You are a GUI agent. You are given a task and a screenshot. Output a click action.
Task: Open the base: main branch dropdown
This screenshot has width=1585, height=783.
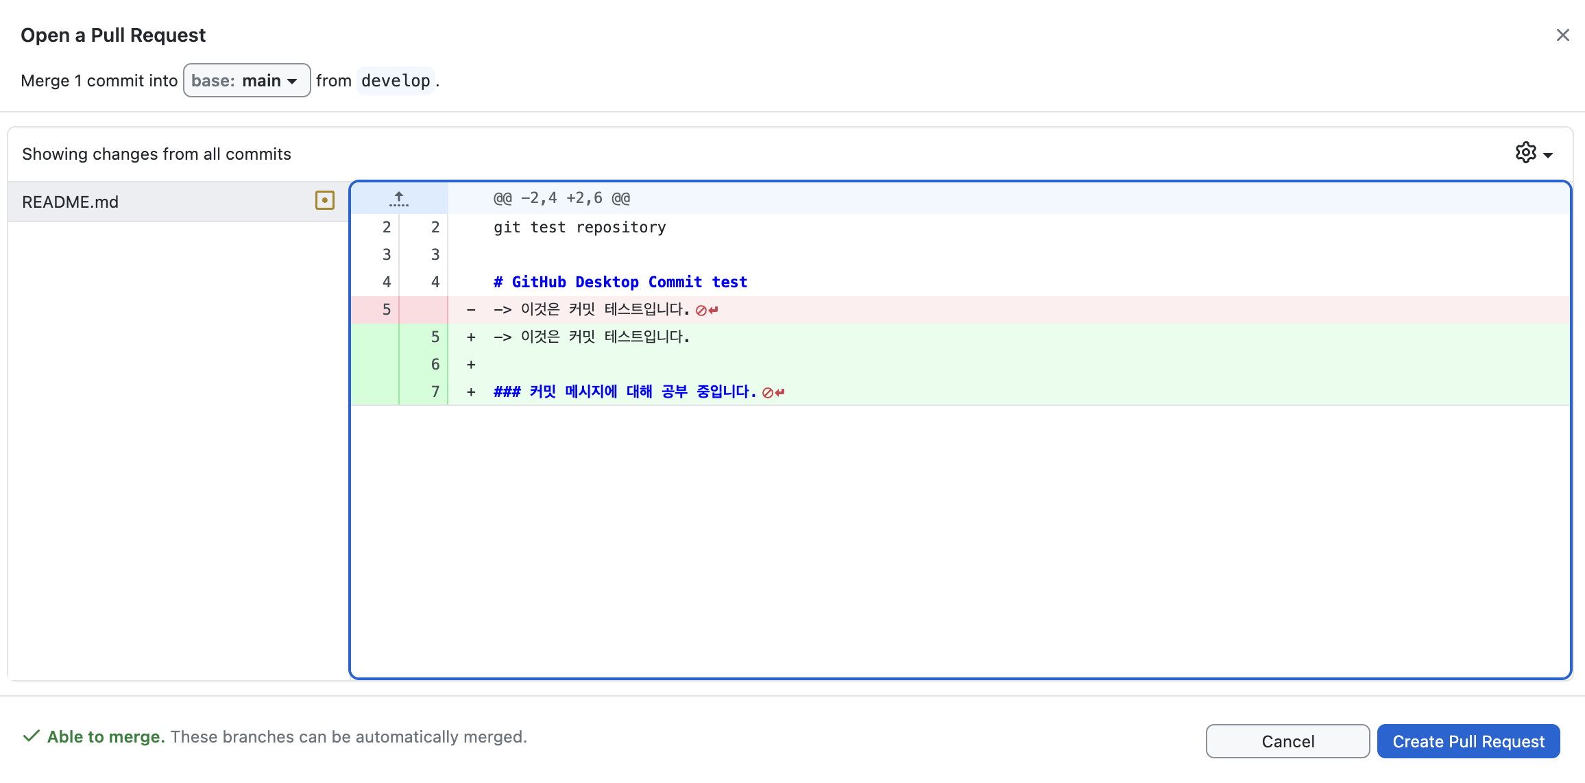(246, 81)
